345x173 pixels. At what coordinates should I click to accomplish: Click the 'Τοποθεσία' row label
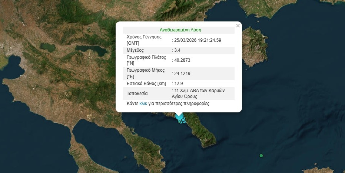[x=137, y=93]
